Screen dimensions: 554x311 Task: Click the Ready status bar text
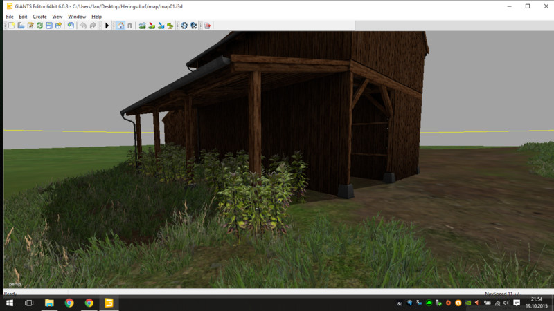pos(10,293)
